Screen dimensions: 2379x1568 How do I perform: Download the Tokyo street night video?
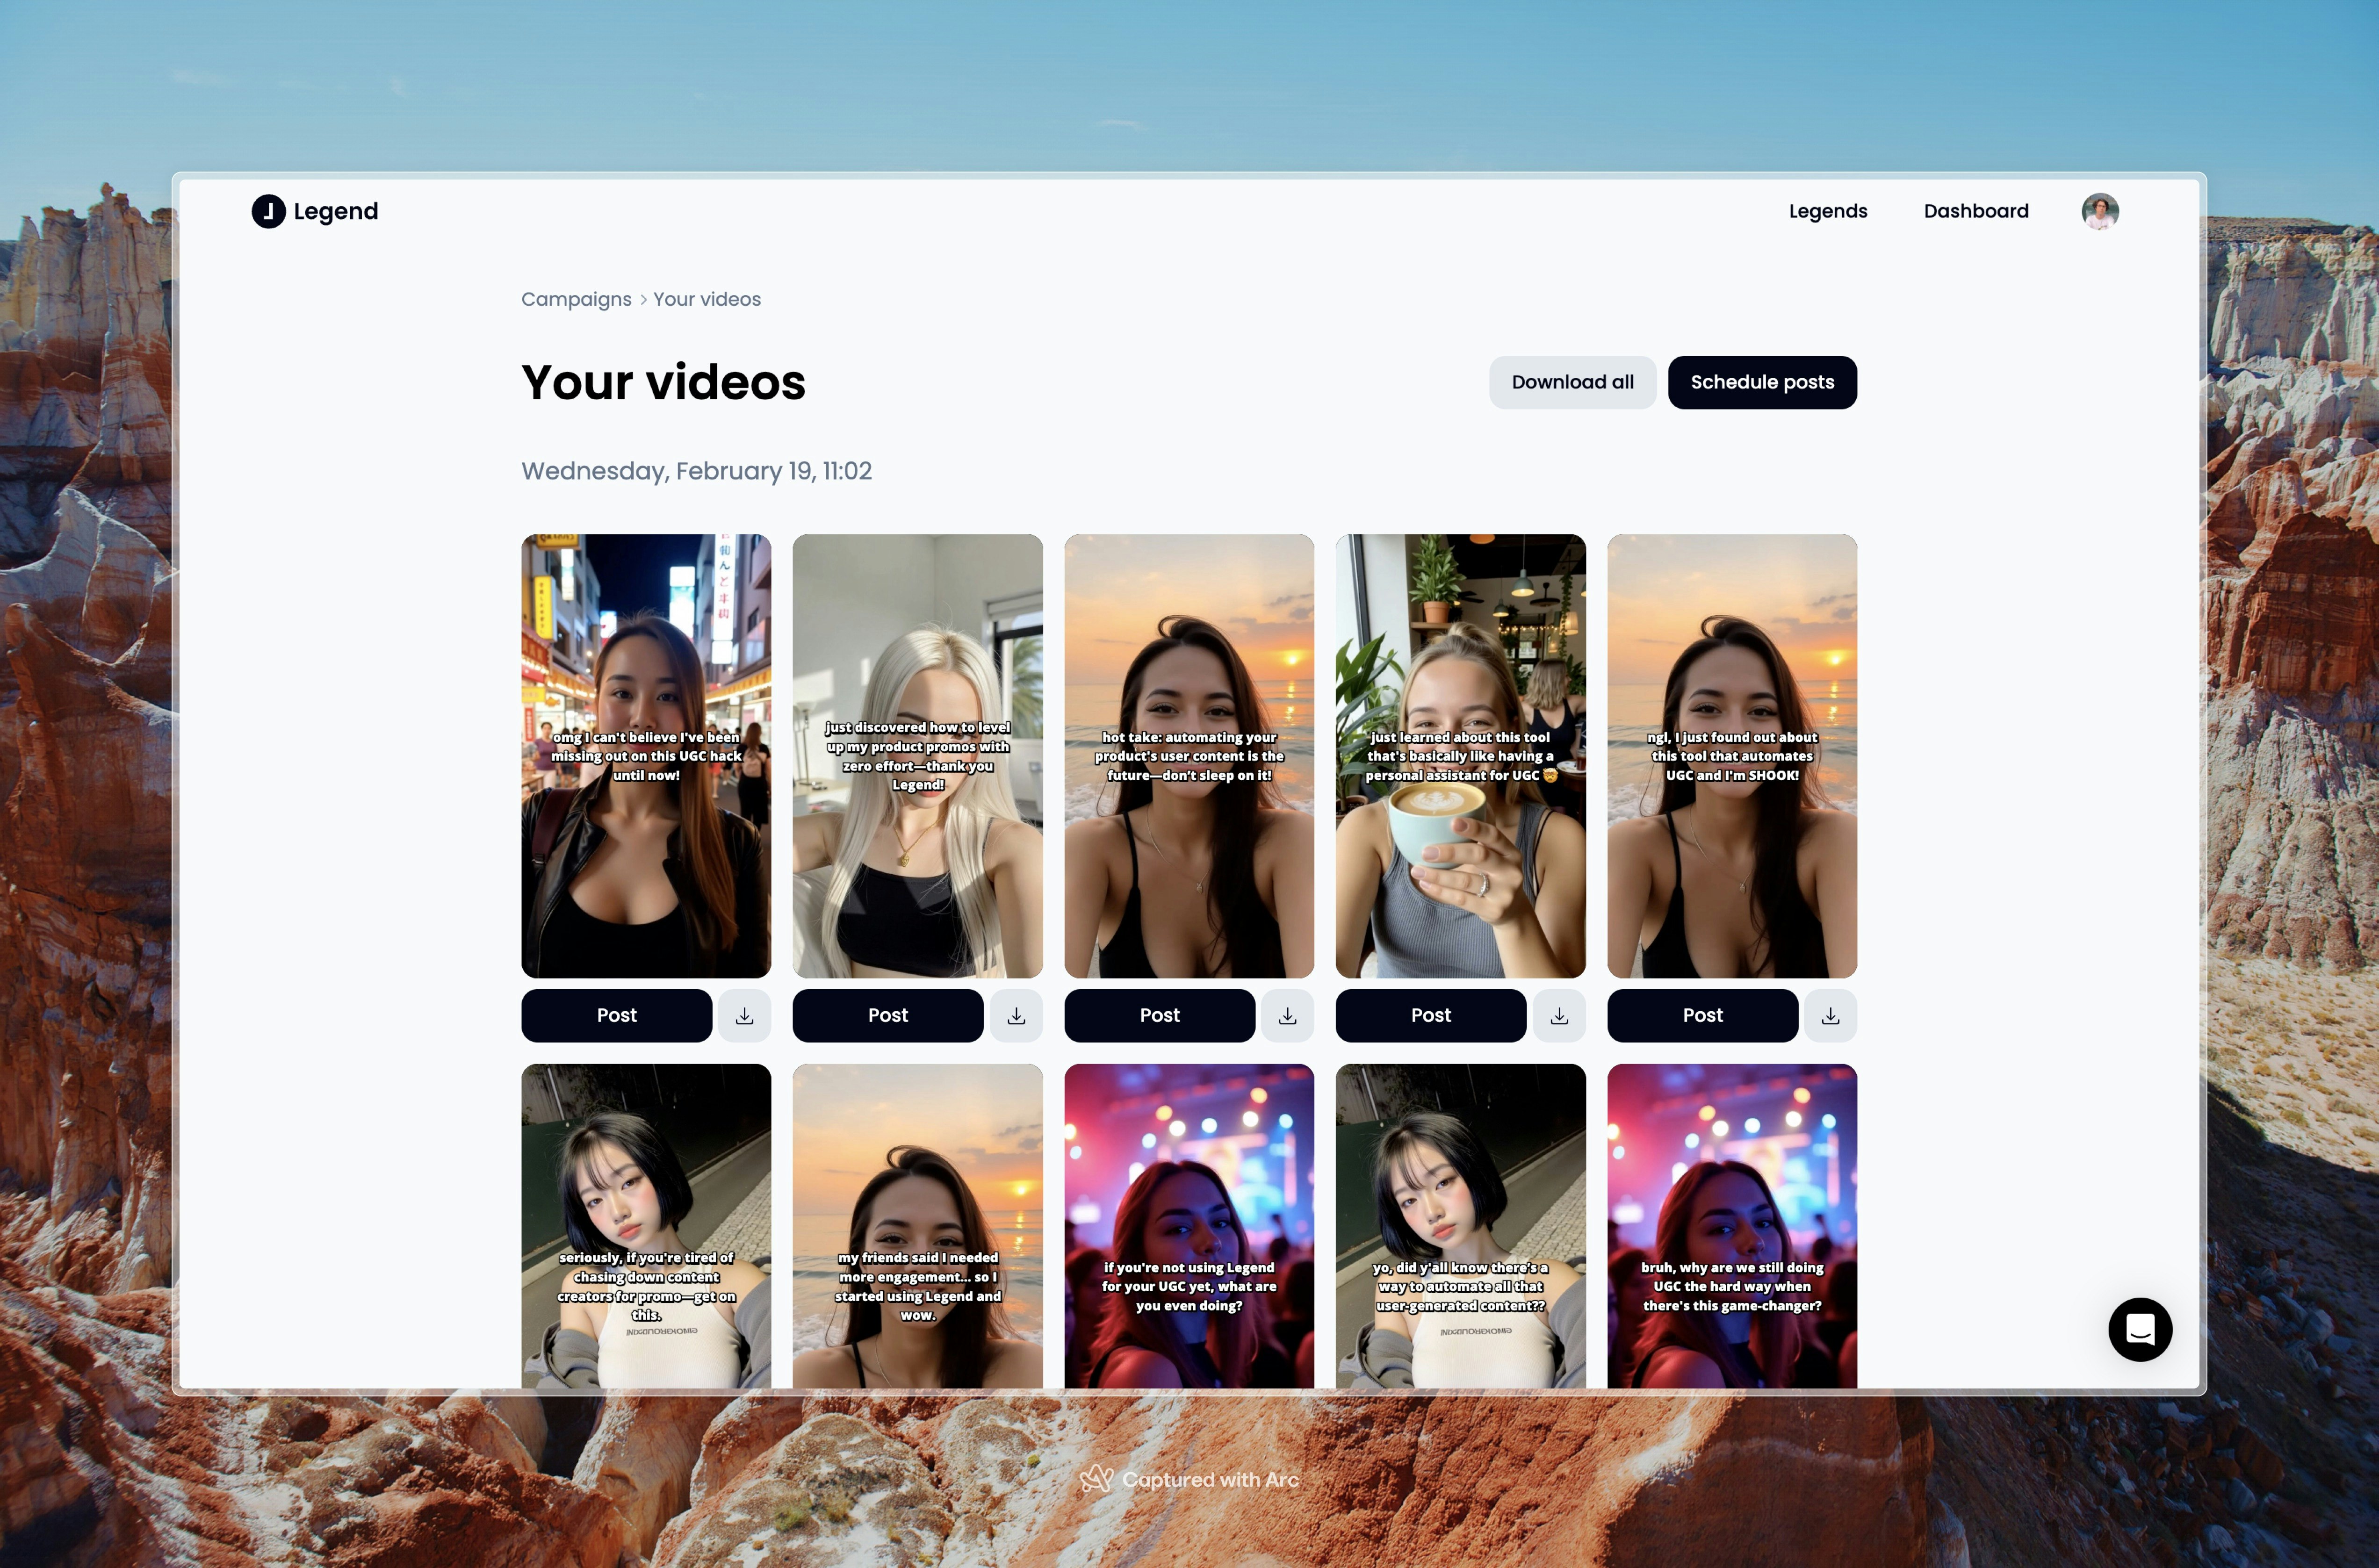[x=744, y=1015]
